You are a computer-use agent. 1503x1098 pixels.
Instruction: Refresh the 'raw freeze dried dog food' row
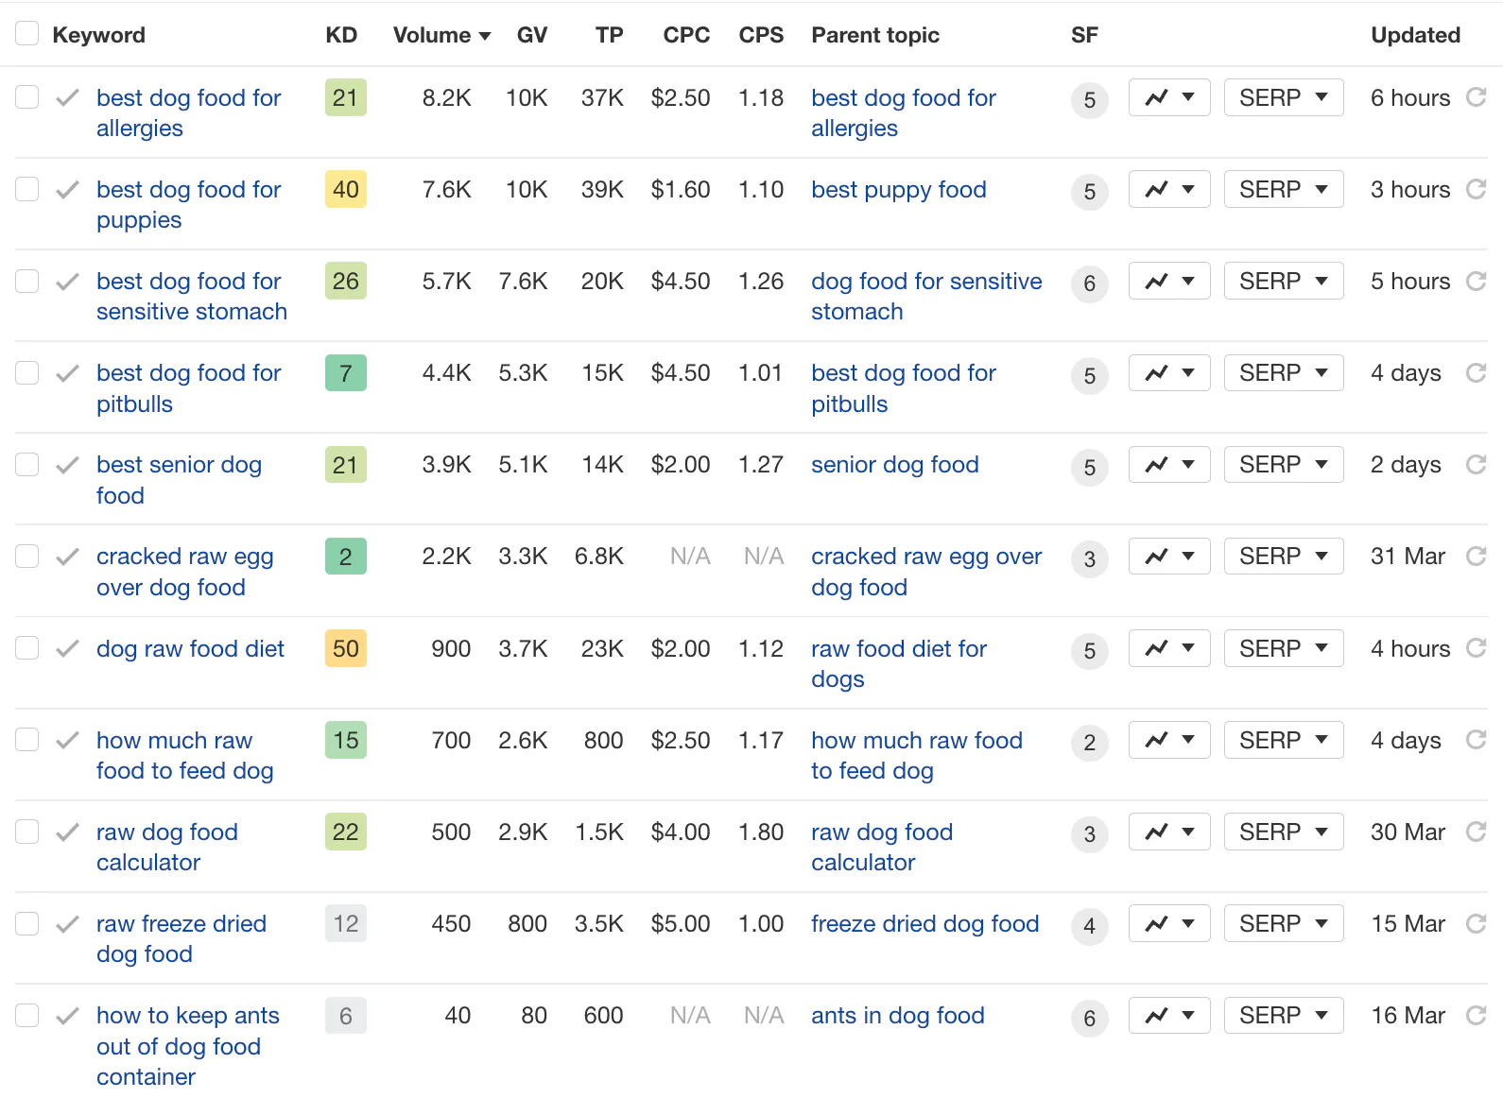click(x=1476, y=923)
